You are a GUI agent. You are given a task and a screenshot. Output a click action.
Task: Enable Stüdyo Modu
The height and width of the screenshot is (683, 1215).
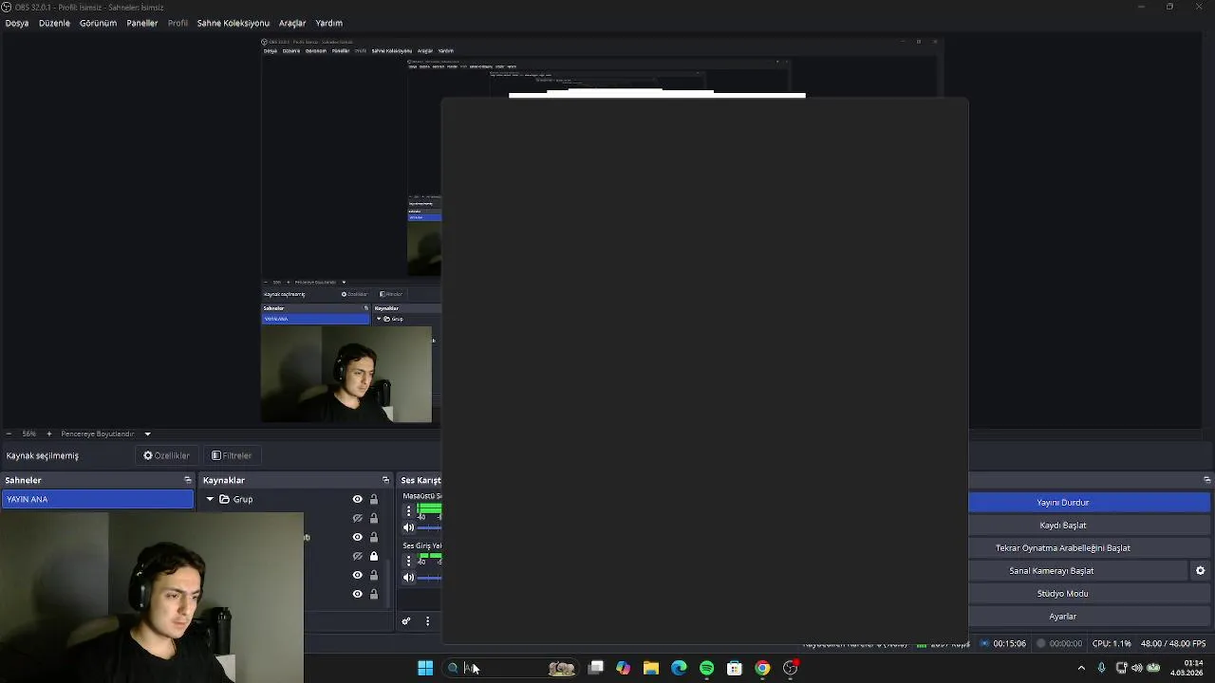point(1090,594)
